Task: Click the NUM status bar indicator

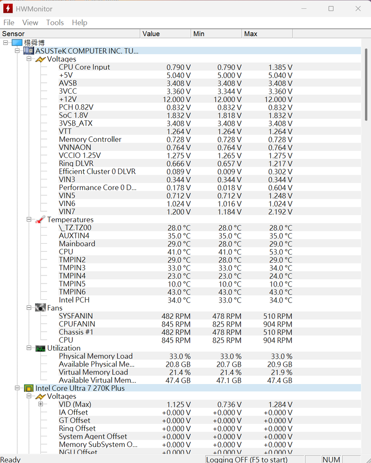Action: 331,460
